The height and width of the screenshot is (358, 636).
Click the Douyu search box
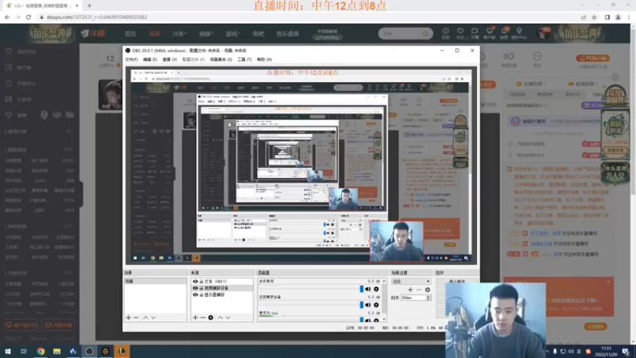[401, 33]
